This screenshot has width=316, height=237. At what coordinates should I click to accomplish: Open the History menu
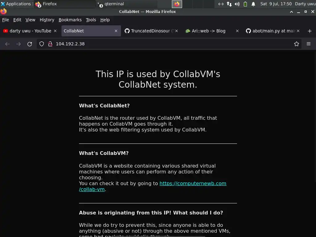[x=47, y=20]
